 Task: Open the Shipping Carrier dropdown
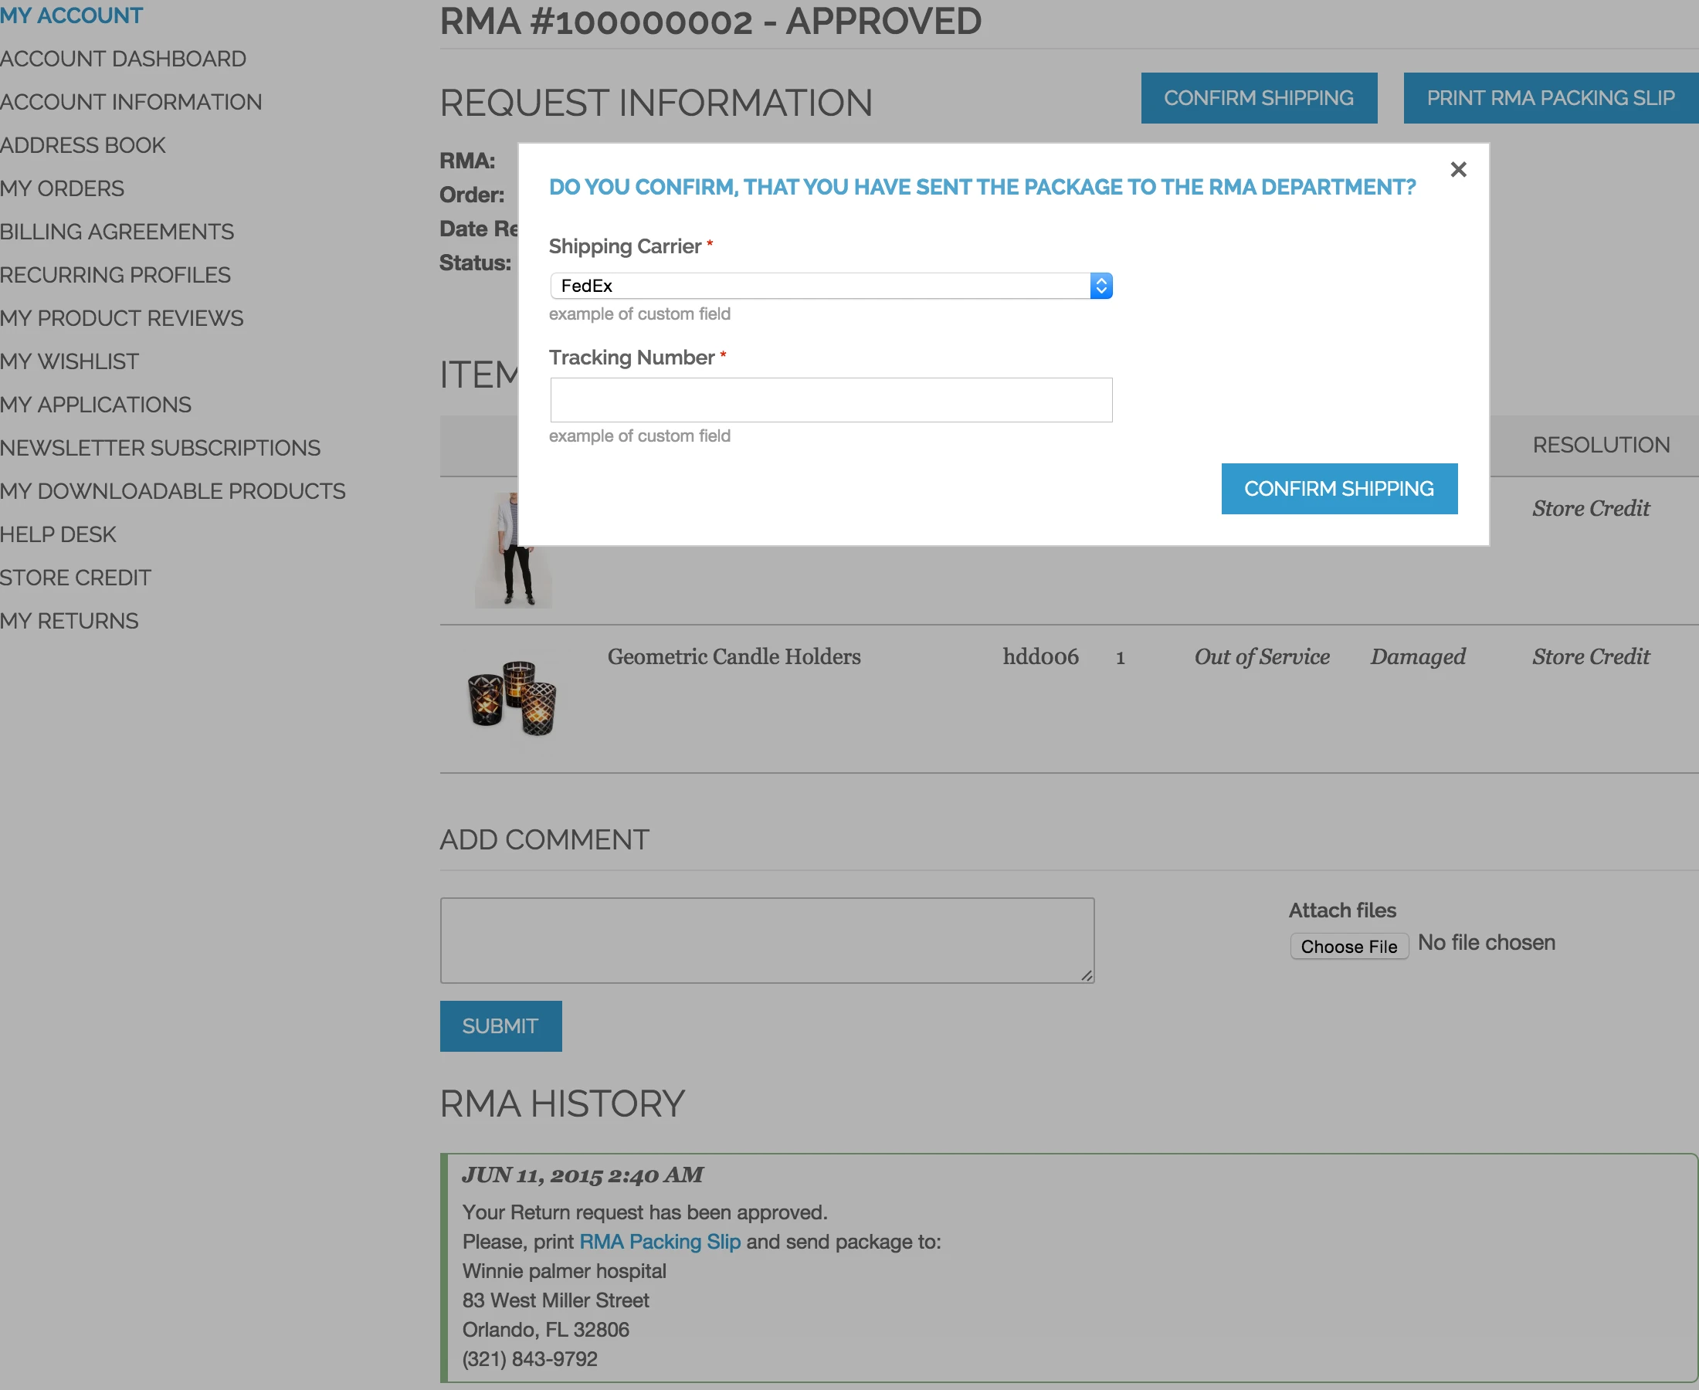tap(831, 285)
